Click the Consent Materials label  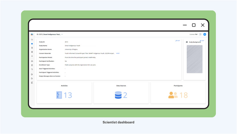[45, 53]
